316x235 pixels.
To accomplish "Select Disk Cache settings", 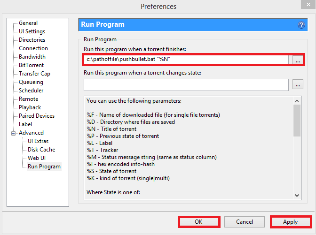I will point(41,150).
